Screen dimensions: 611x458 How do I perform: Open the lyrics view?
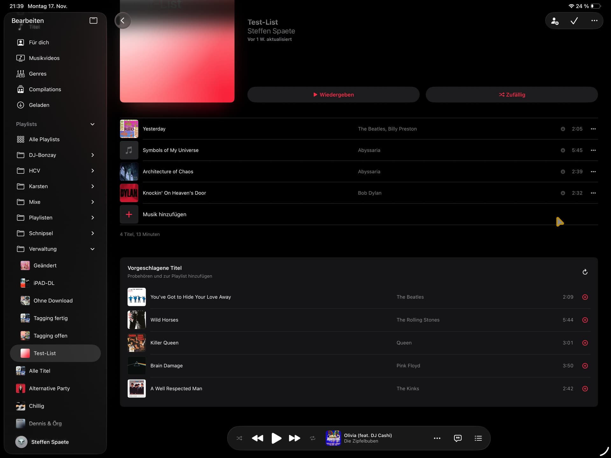(x=458, y=438)
